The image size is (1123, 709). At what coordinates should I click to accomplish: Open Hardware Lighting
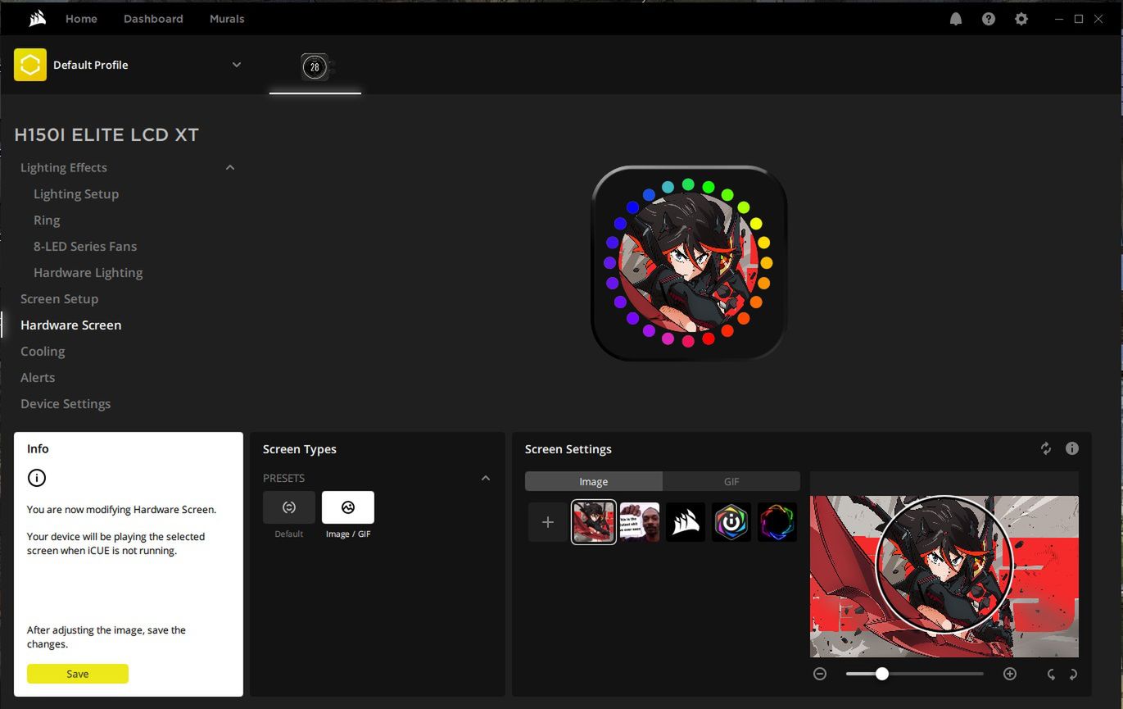coord(88,272)
